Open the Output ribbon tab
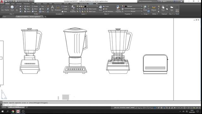Image resolution: width=202 pixels, height=114 pixels. click(45, 3)
